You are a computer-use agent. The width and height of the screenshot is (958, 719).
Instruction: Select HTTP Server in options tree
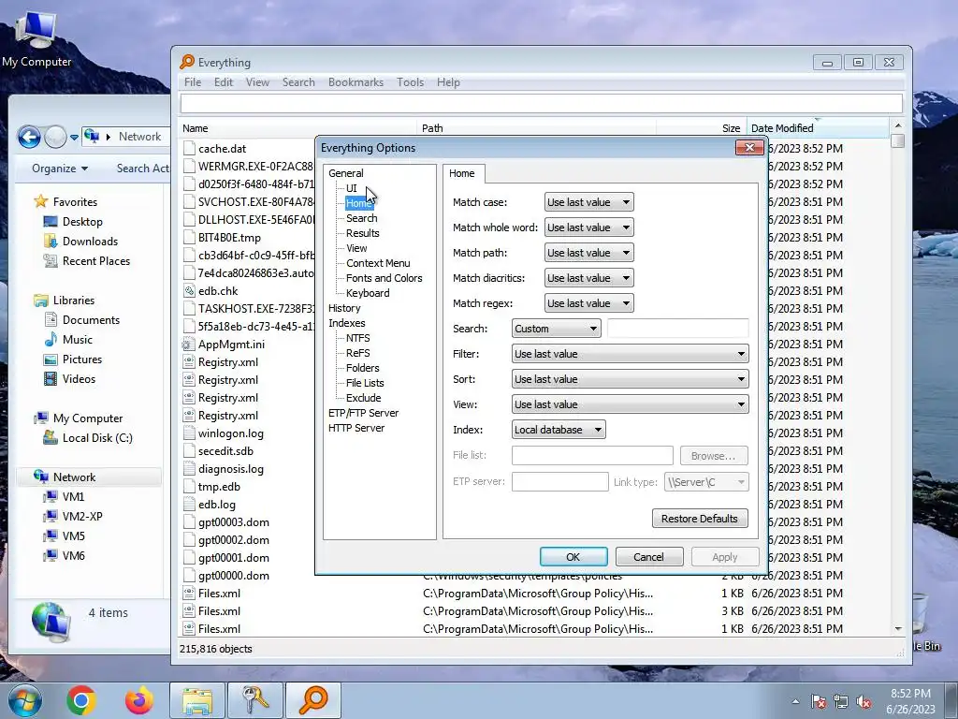point(356,428)
